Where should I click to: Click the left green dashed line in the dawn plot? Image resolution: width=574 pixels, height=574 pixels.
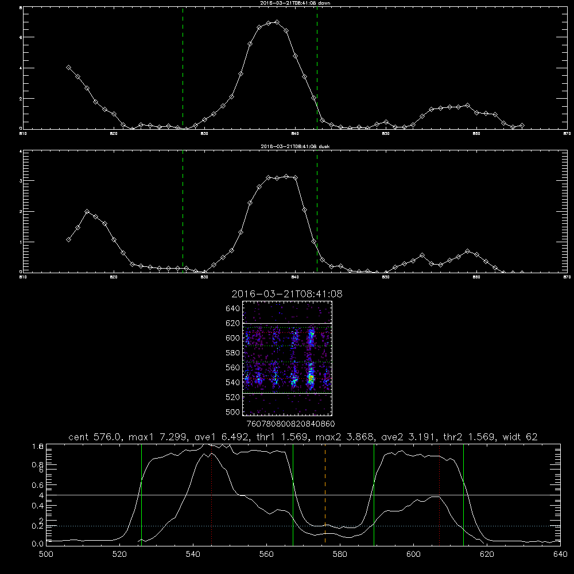click(183, 68)
